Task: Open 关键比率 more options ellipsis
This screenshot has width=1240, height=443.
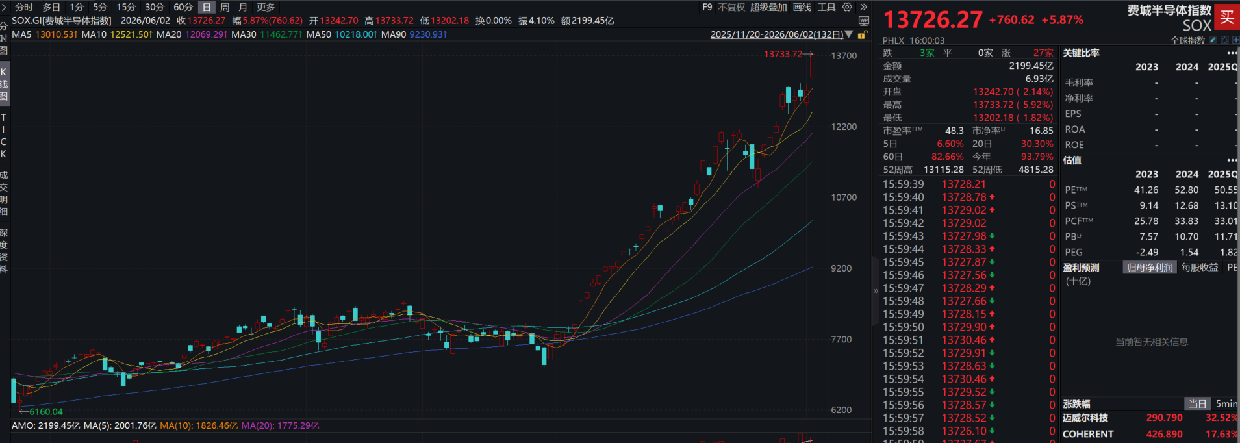Action: (x=1232, y=53)
